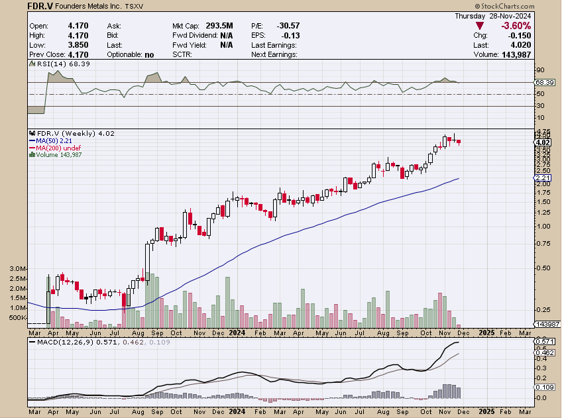
Task: Click the 1.00 price axis label
Action: point(543,227)
